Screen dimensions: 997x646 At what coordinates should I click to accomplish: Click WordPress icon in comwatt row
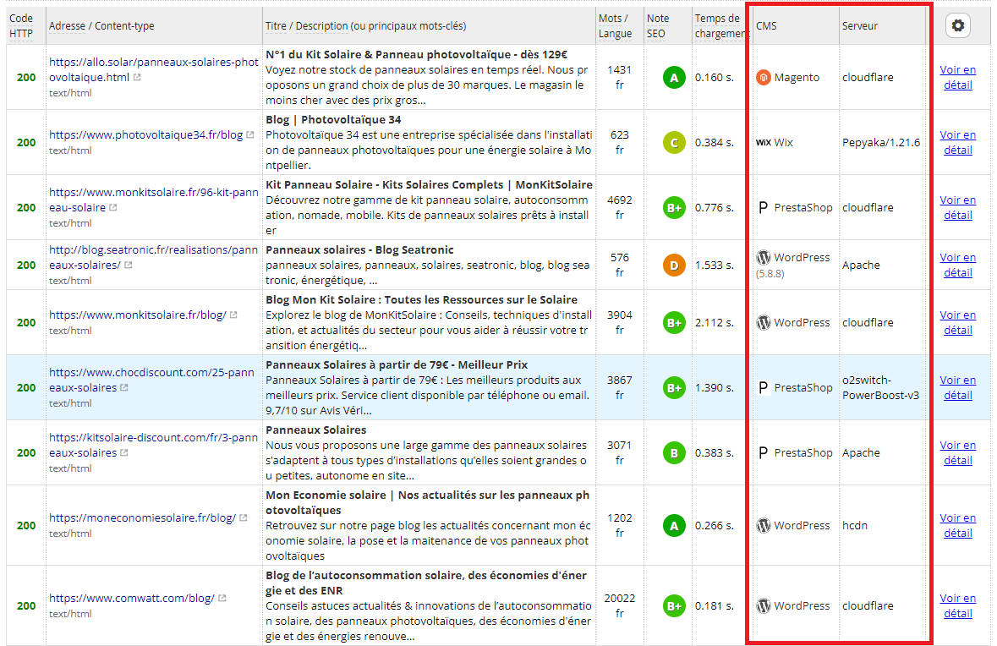[763, 605]
